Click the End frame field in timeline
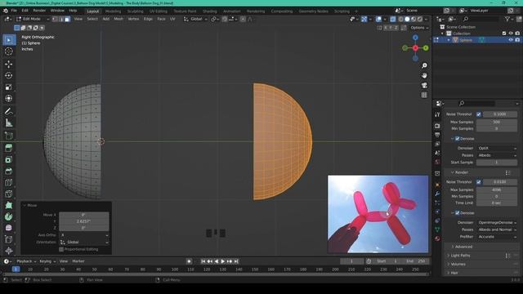The height and width of the screenshot is (294, 523). [x=416, y=261]
